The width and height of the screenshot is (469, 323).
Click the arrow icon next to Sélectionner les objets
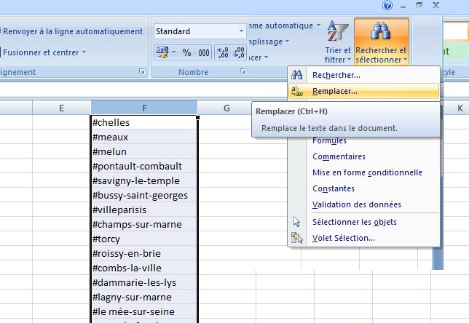pos(296,222)
